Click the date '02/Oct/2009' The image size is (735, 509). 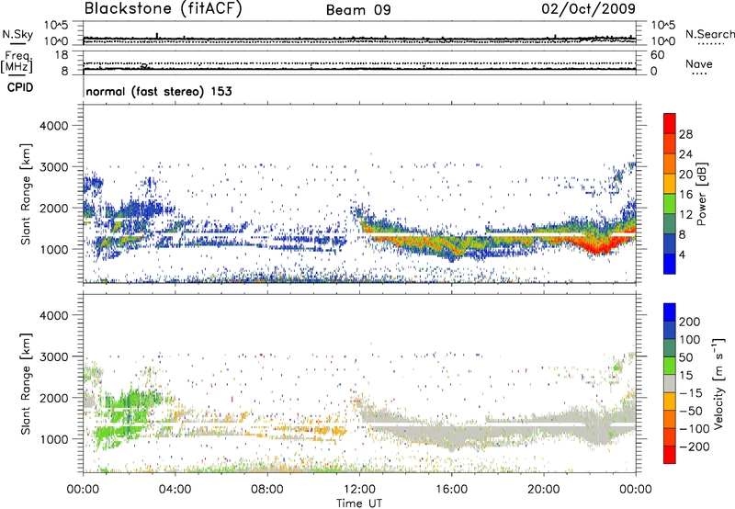coord(589,8)
